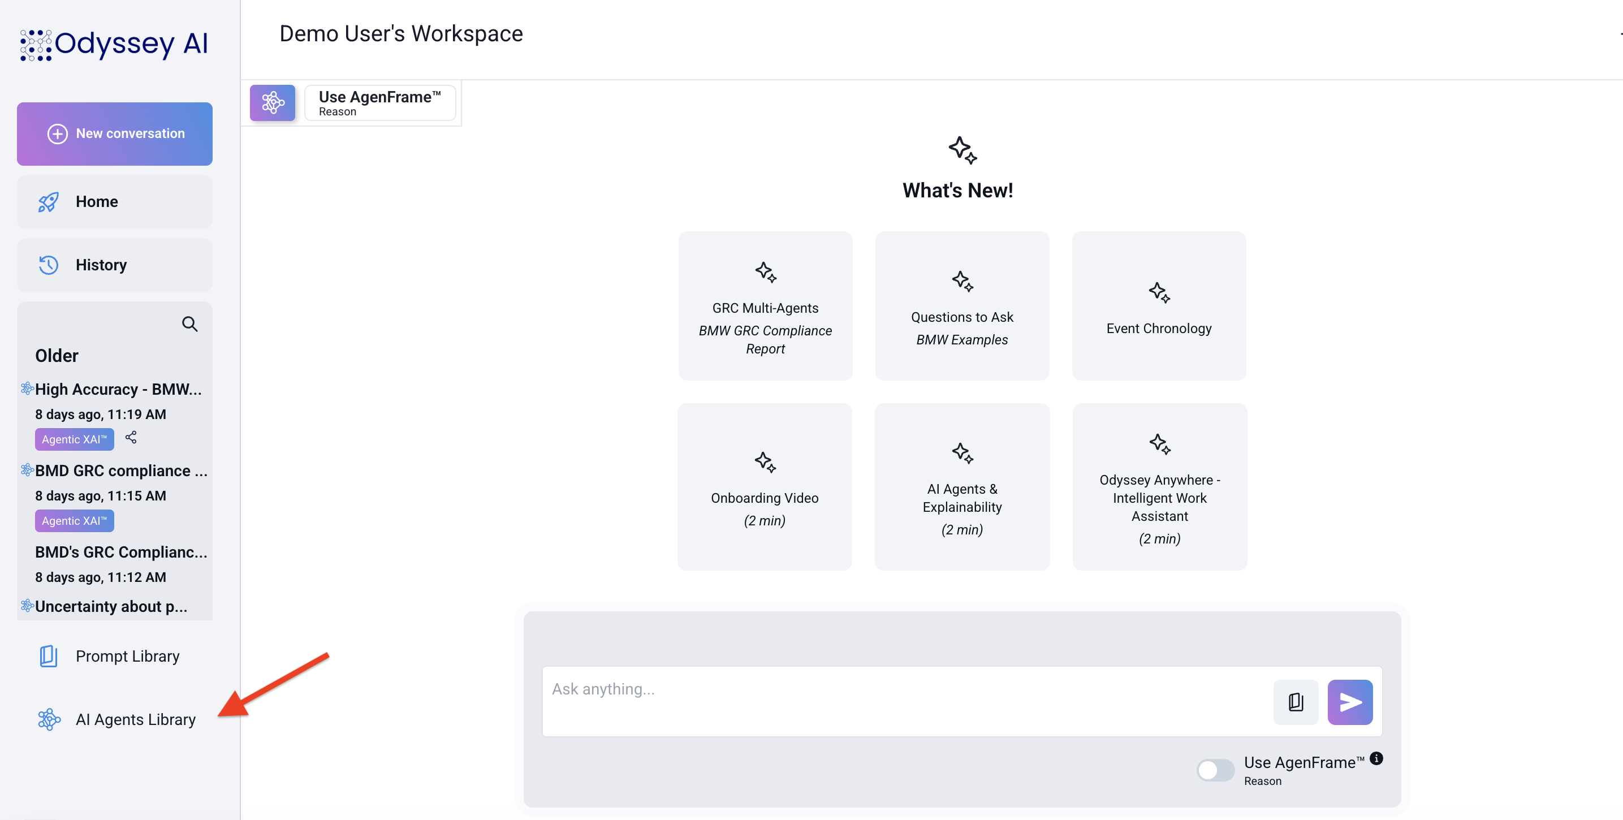The width and height of the screenshot is (1623, 820).
Task: Click the Use AgenFrame Reason button at top
Action: pyautogui.click(x=380, y=103)
